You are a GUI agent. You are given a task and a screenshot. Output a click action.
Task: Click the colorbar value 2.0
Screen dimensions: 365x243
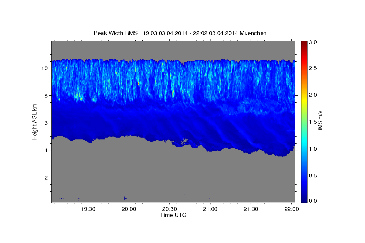(313, 95)
